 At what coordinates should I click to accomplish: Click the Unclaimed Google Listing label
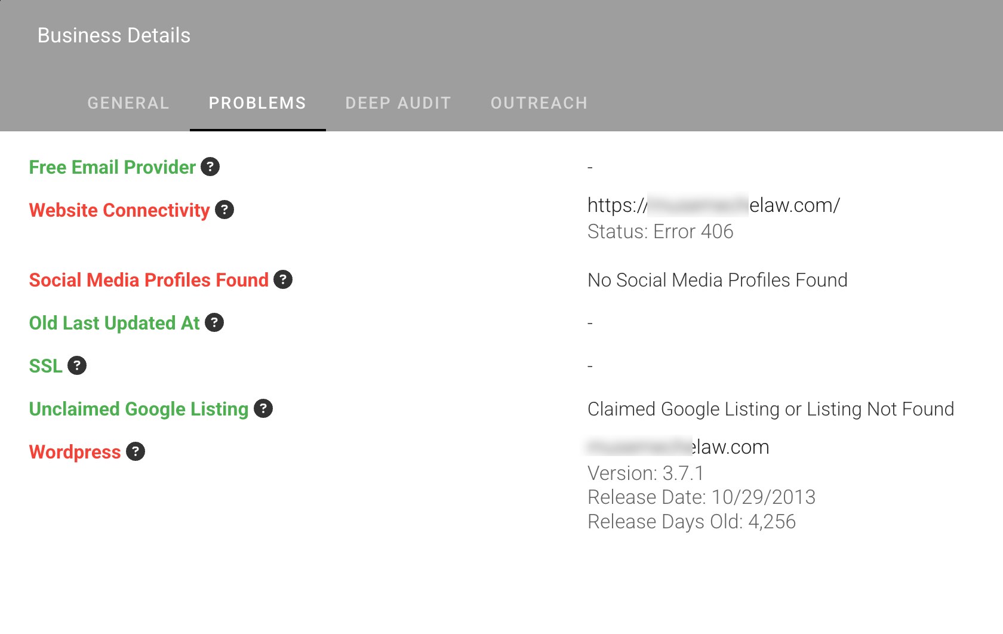coord(139,409)
